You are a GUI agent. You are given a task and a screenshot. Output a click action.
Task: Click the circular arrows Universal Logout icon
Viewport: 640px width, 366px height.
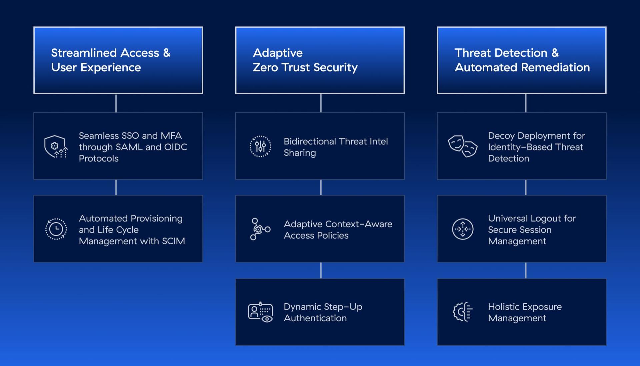tap(463, 229)
